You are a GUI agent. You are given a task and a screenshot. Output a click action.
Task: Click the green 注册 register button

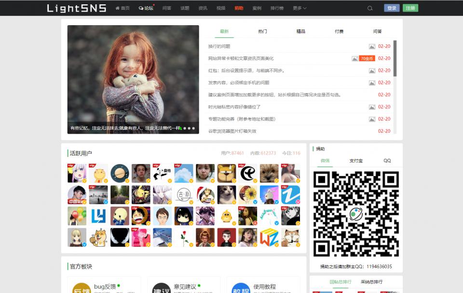point(410,8)
